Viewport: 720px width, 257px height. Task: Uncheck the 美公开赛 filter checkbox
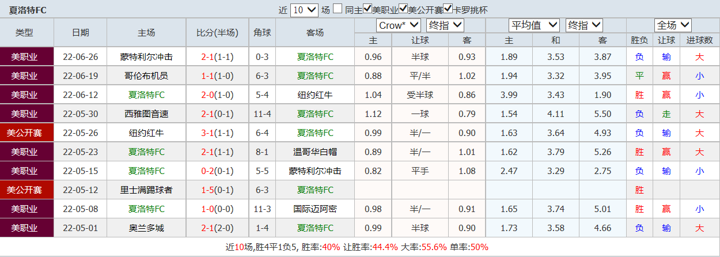pyautogui.click(x=403, y=9)
